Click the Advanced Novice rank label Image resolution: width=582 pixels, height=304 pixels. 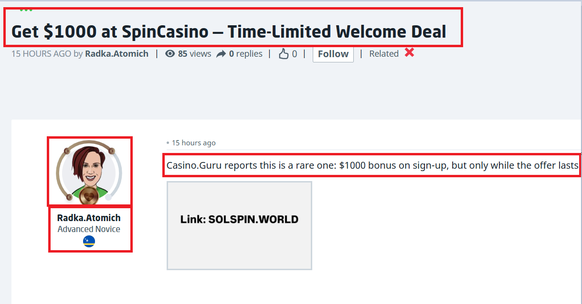(89, 229)
